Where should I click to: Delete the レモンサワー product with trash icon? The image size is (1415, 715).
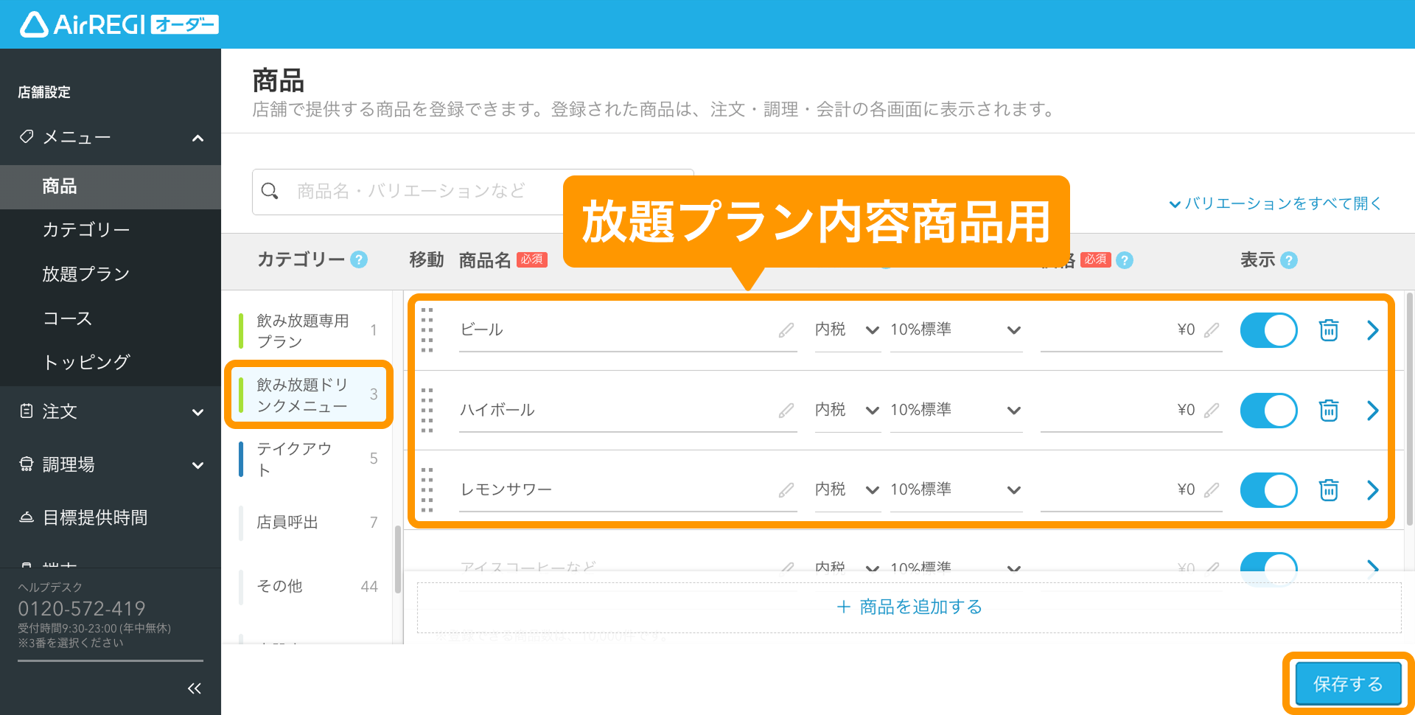(x=1329, y=490)
